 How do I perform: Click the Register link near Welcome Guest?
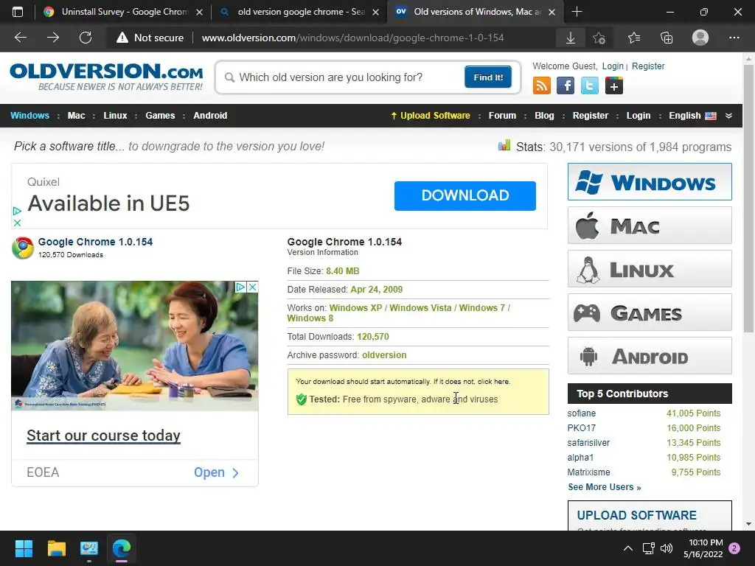[x=648, y=66]
